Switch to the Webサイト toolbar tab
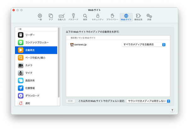Viewport: 189px width, 129px height. [x=126, y=17]
